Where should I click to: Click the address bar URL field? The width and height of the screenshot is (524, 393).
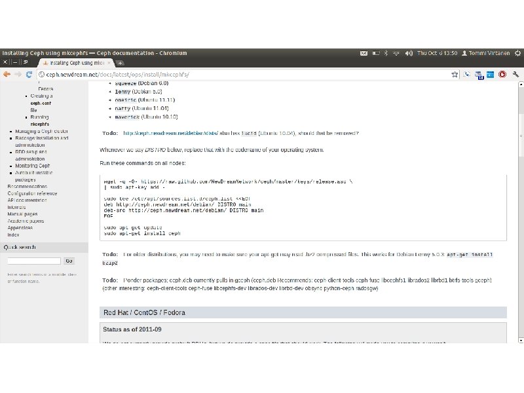click(x=248, y=74)
